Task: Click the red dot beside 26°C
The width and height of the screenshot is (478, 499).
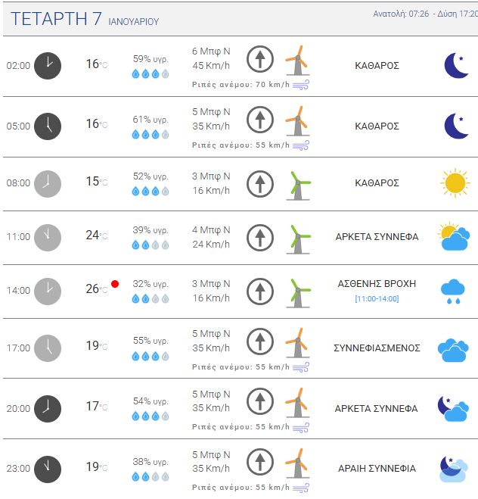Action: [x=115, y=284]
